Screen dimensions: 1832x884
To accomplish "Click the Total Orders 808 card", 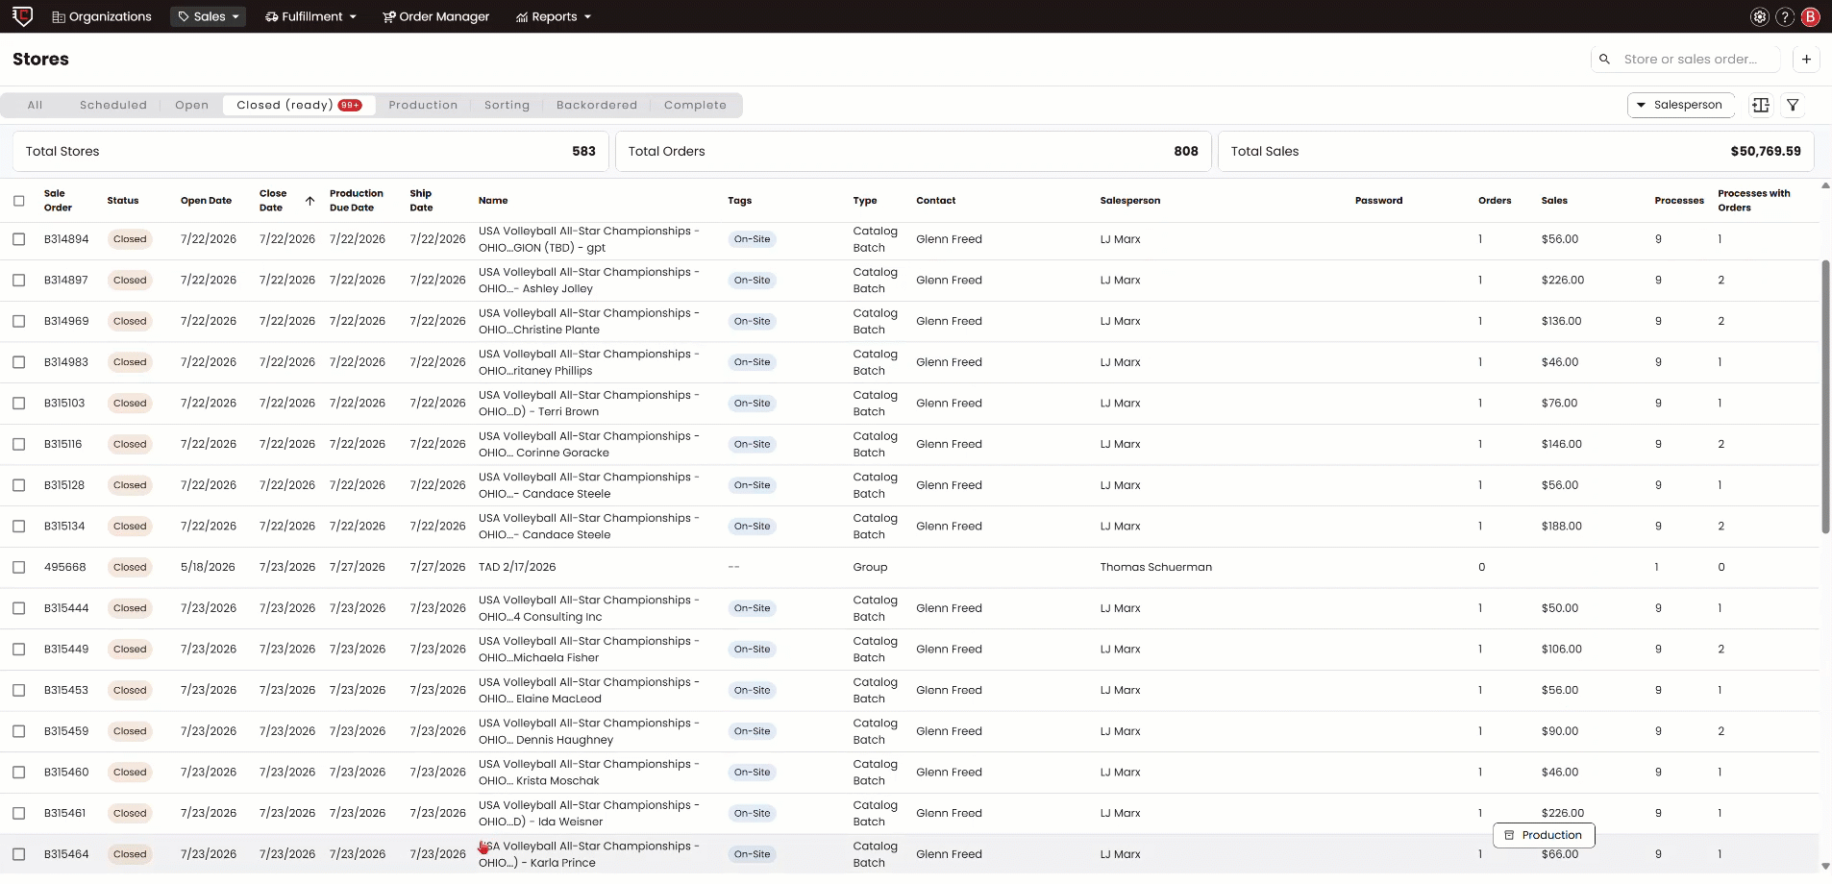I will point(913,151).
